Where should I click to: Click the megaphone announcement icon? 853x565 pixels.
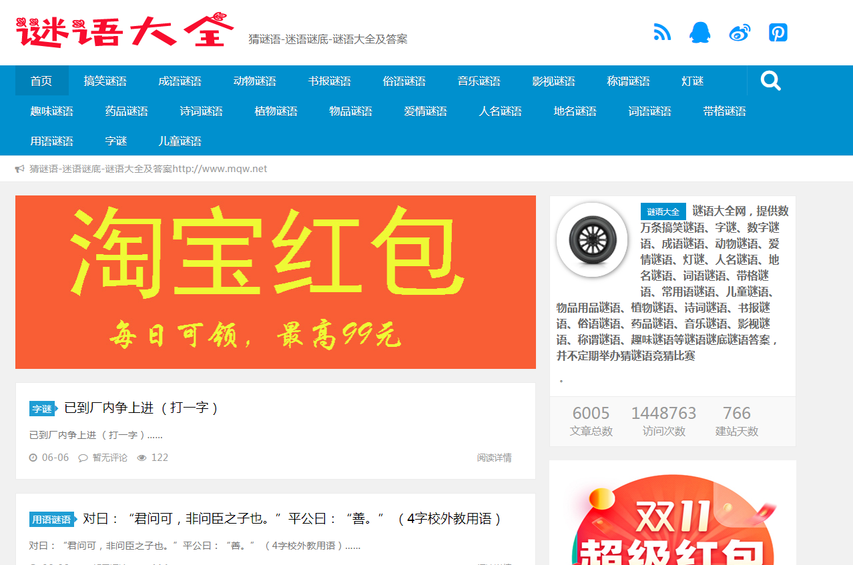[x=19, y=169]
